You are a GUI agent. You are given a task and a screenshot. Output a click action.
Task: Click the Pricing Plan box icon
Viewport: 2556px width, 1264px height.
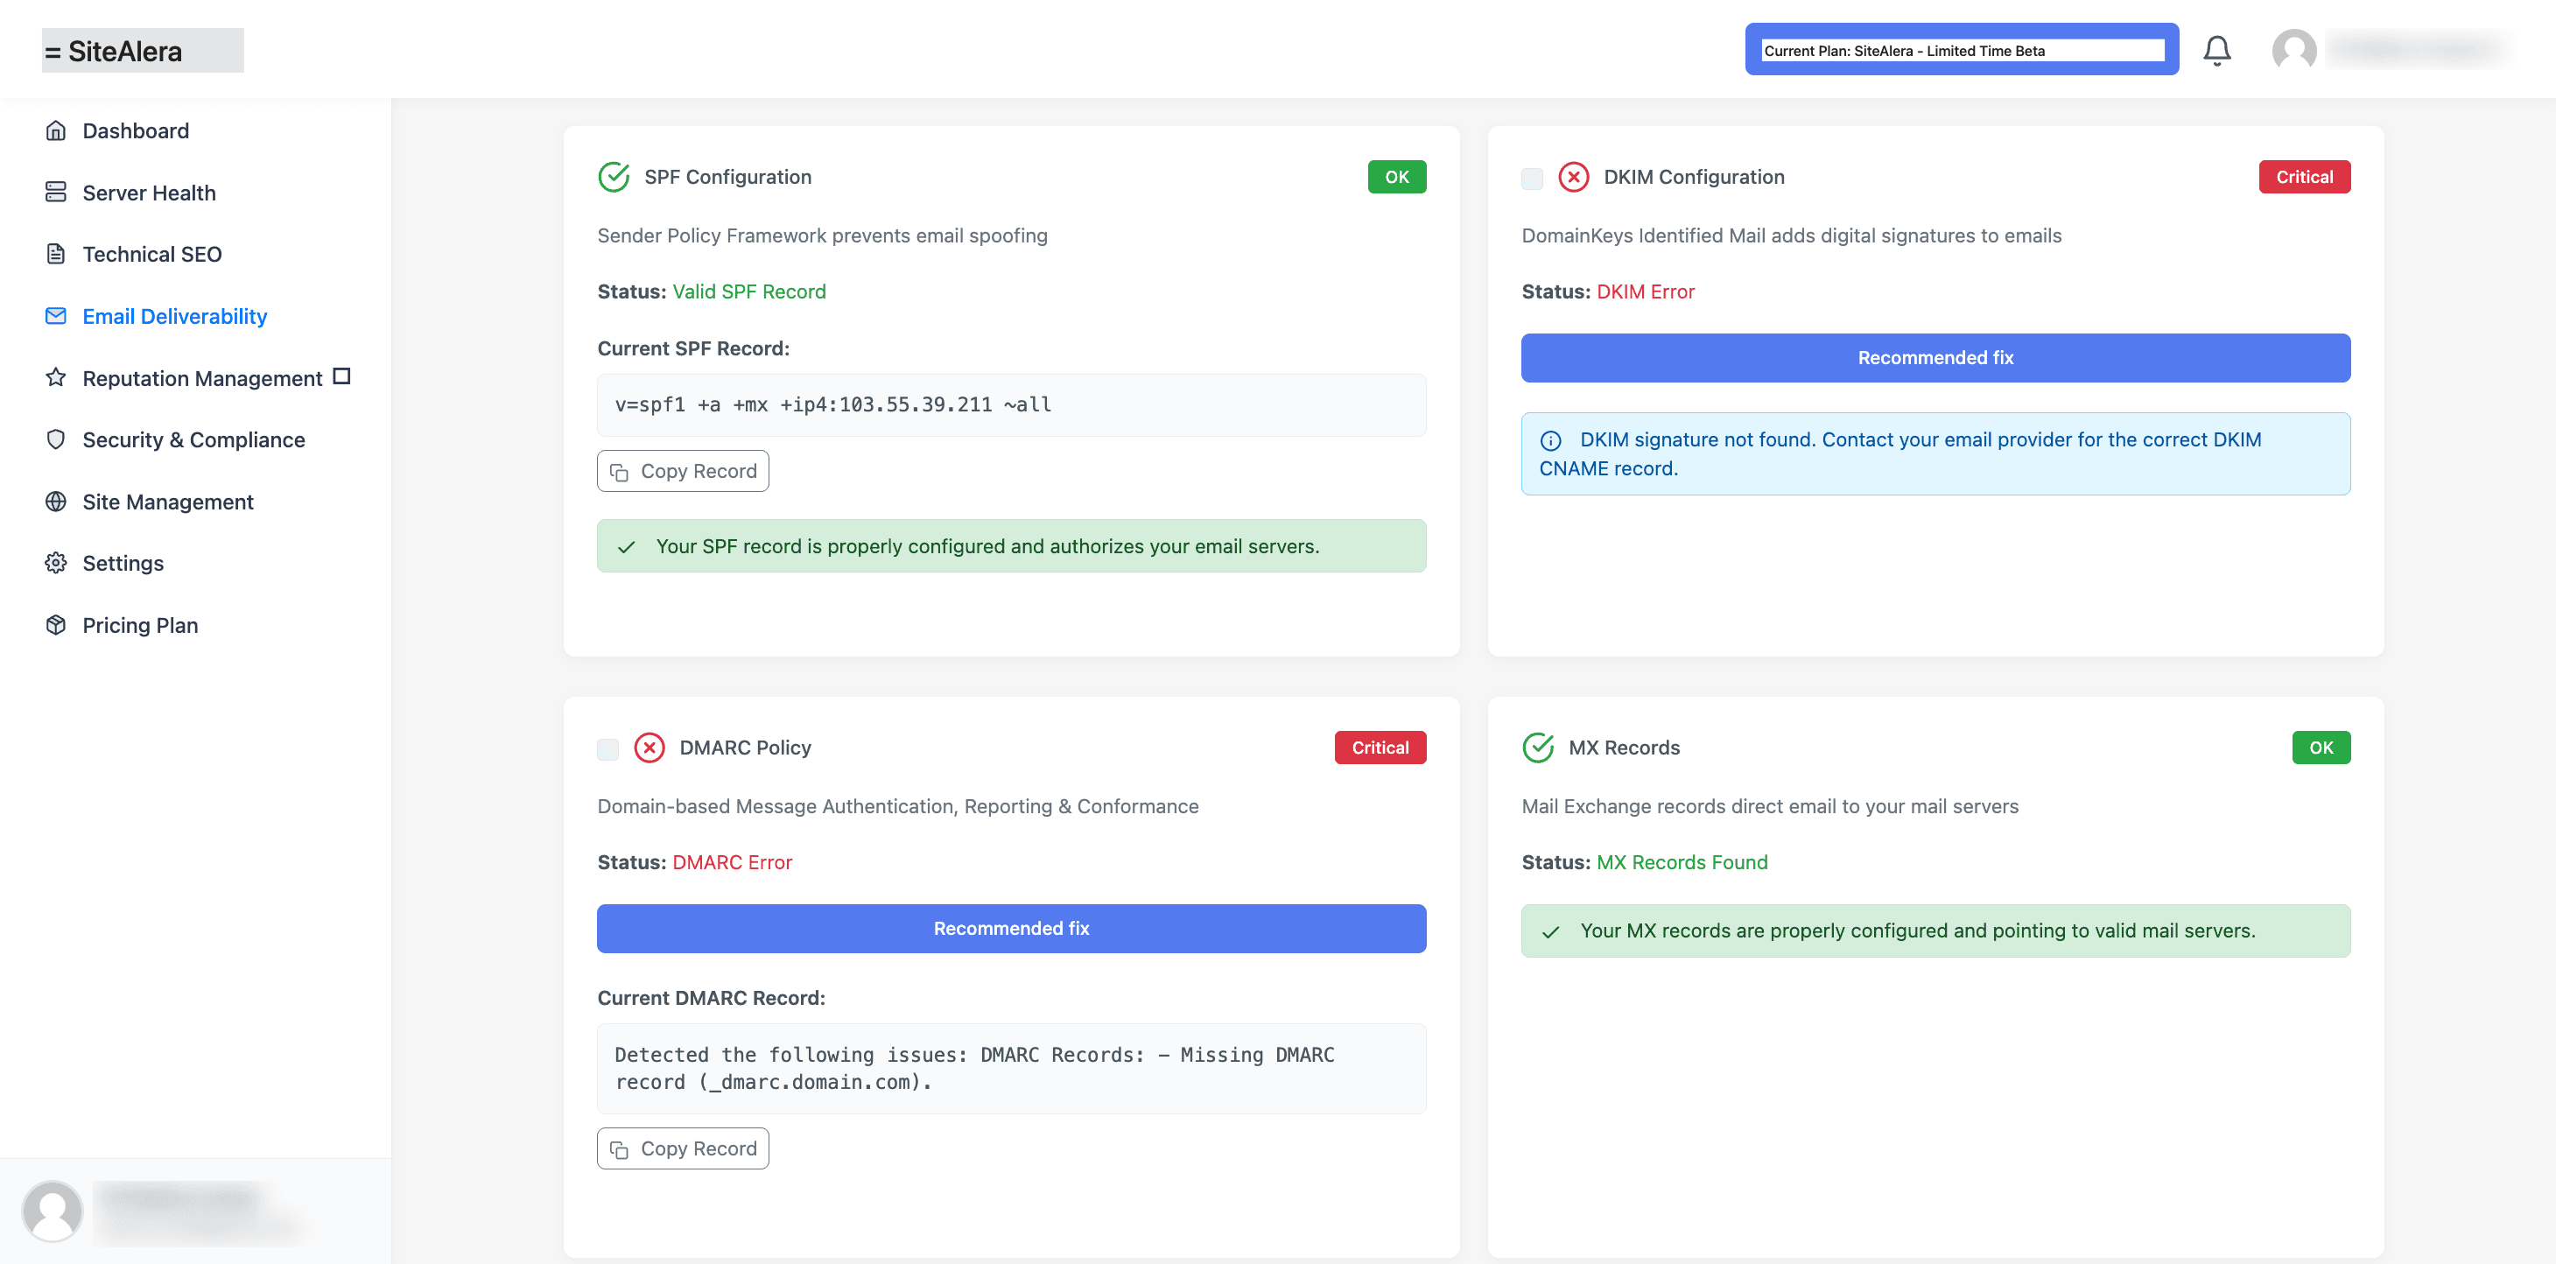[x=55, y=625]
